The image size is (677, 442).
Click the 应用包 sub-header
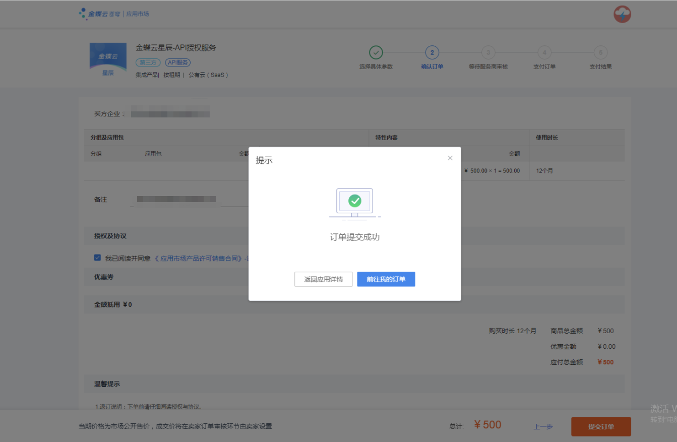(153, 154)
